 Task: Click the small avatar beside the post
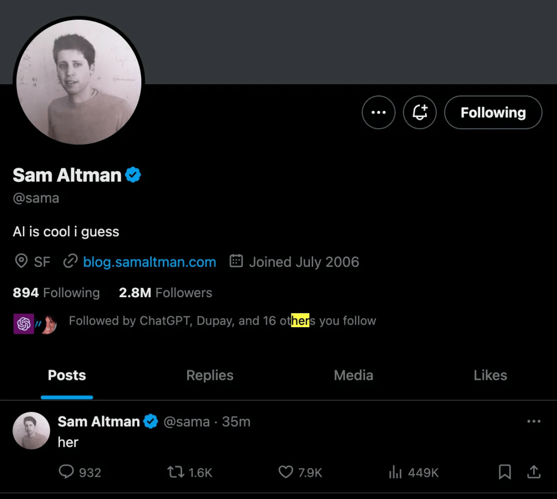(x=31, y=430)
